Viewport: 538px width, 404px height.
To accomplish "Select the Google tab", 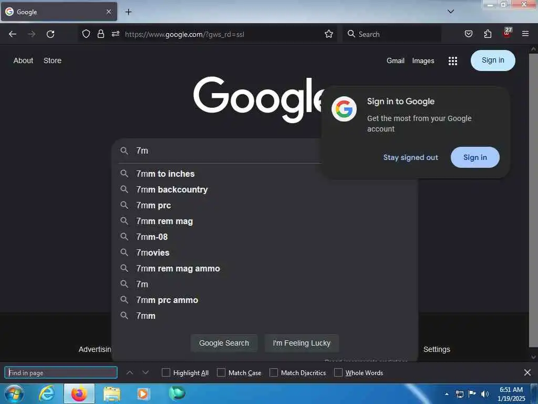I will [x=59, y=12].
